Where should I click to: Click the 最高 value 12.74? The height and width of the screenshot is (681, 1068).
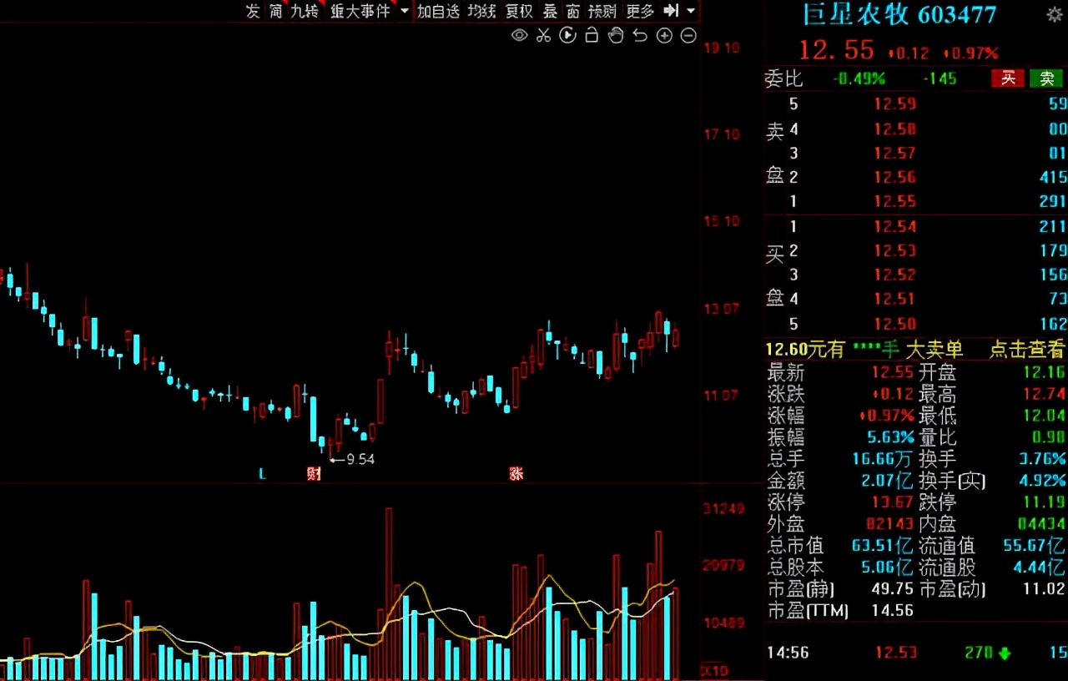tap(1043, 394)
